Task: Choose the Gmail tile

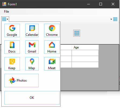Action: click(x=32, y=47)
